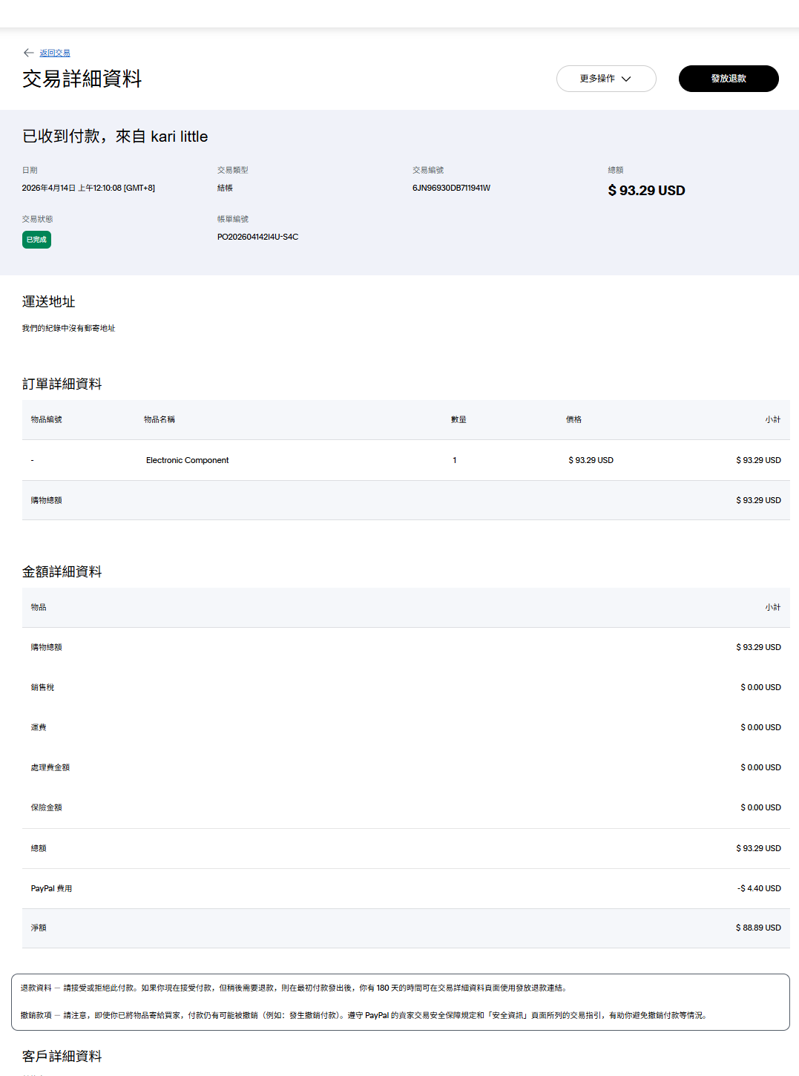Click the 運送地址 section heading
Viewport: 799px width, 1076px height.
(49, 302)
